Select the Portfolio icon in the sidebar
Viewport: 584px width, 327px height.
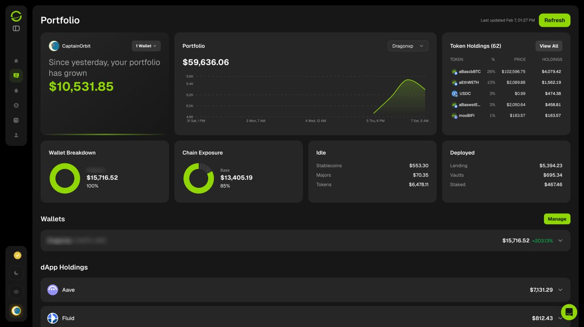[16, 75]
